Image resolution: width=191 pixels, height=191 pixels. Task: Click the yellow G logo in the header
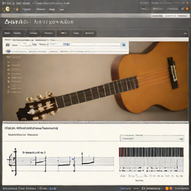click(8, 9)
